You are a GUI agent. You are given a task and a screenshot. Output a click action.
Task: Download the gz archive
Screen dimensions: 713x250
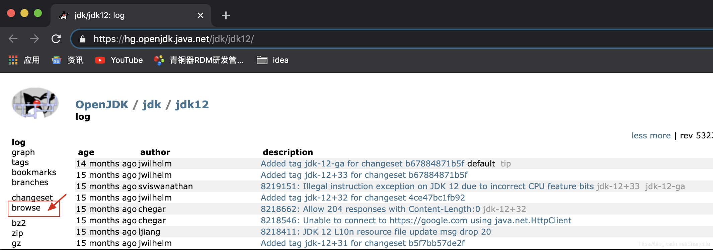click(x=16, y=243)
